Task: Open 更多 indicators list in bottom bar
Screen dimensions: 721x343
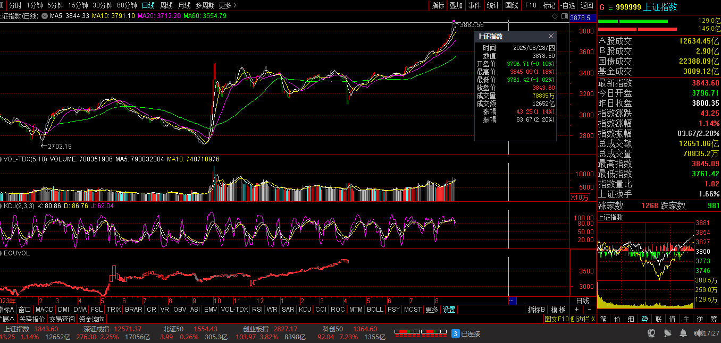Action: tap(432, 310)
